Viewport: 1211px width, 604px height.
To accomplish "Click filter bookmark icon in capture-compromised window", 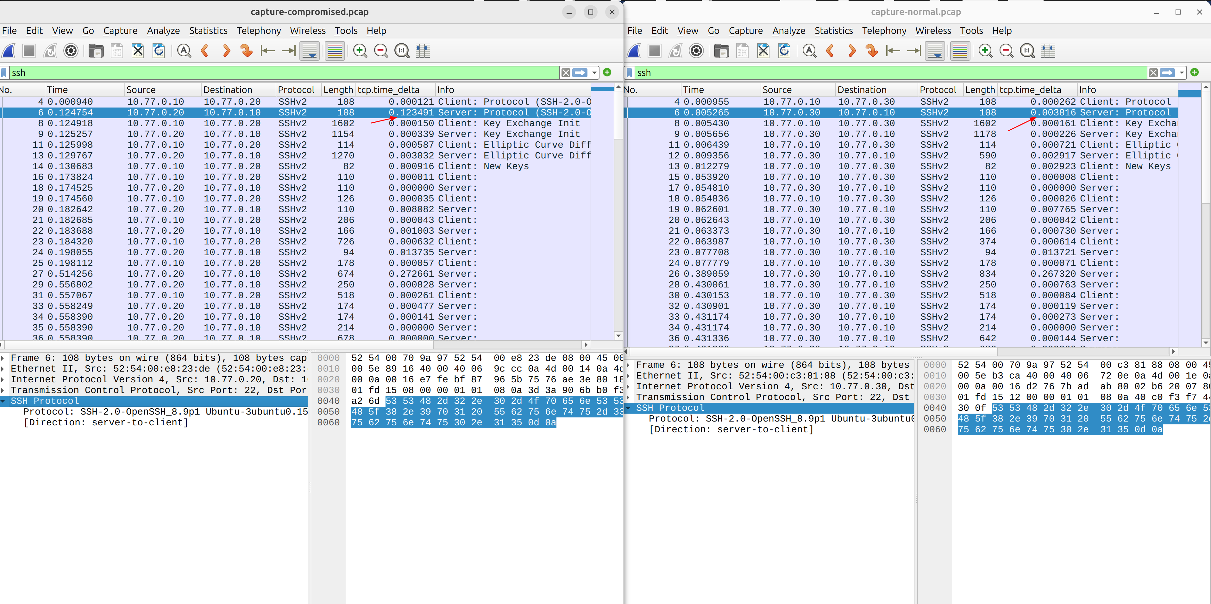I will (4, 73).
